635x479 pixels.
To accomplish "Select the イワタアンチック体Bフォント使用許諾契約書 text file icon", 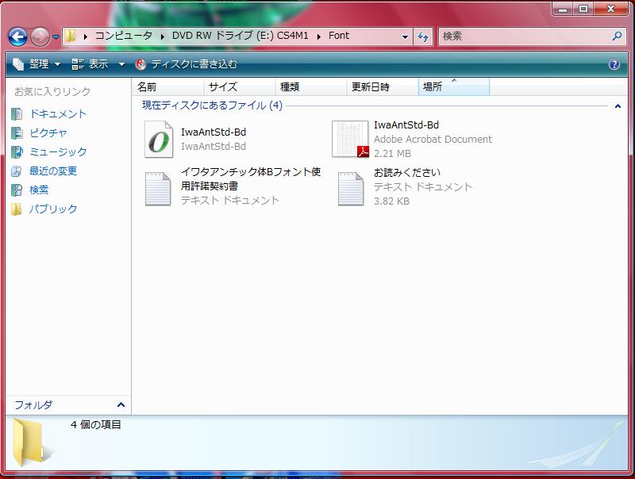I will click(157, 189).
